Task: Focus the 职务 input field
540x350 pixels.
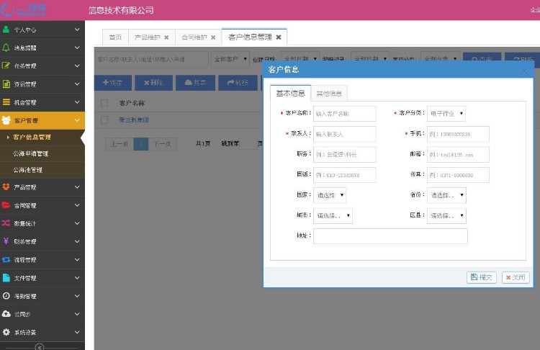Action: coord(344,155)
